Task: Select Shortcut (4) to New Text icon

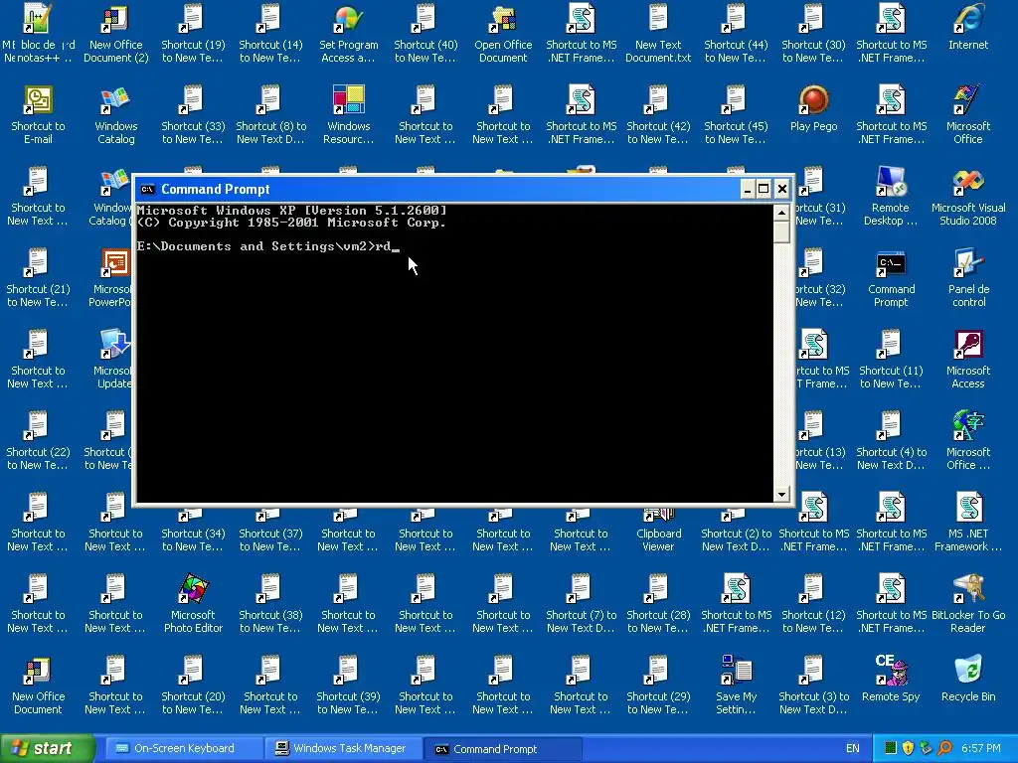Action: (891, 440)
